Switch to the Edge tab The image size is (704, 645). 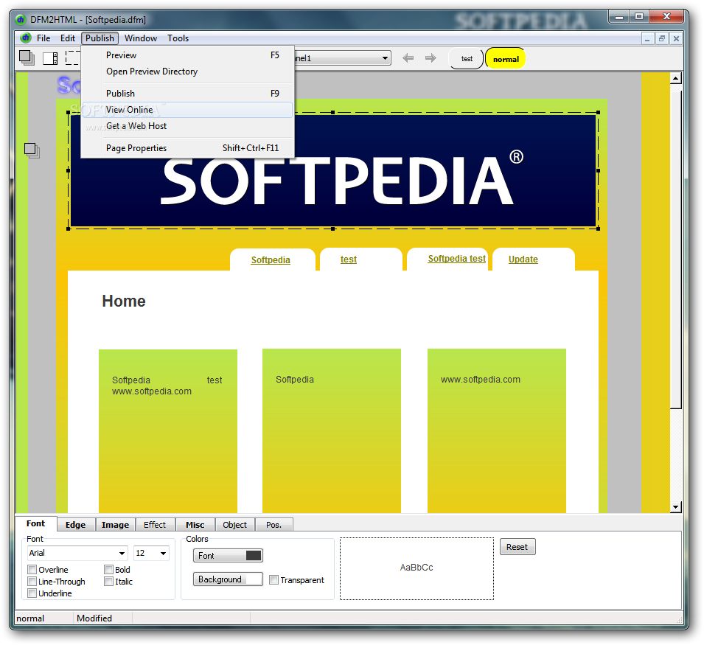tap(75, 525)
